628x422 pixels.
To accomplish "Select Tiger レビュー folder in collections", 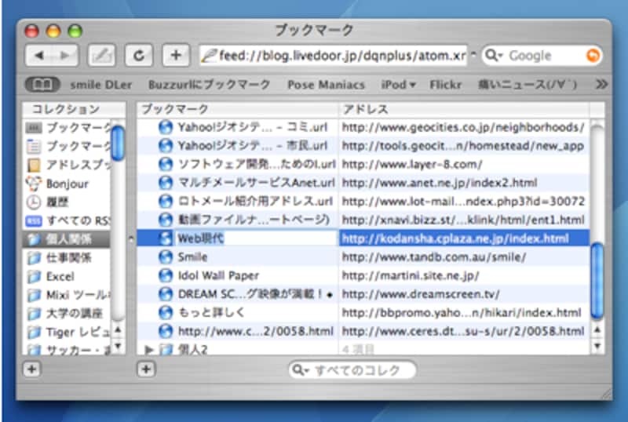I will tap(67, 332).
